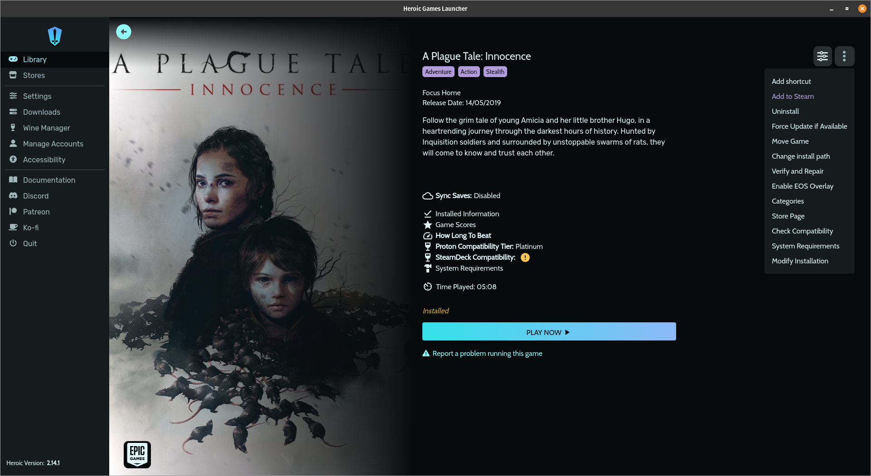Toggle the three-dot more options menu
This screenshot has height=476, width=871.
tap(844, 56)
